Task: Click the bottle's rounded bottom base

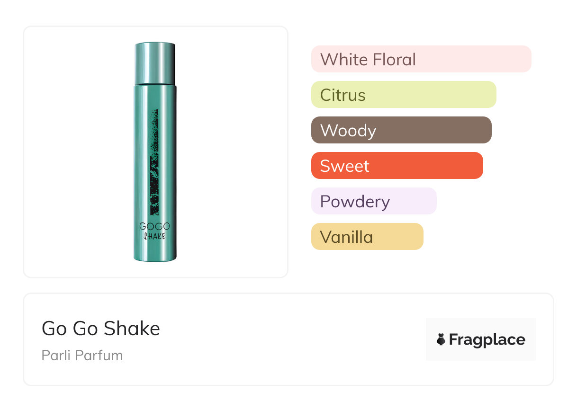Action: click(x=155, y=257)
